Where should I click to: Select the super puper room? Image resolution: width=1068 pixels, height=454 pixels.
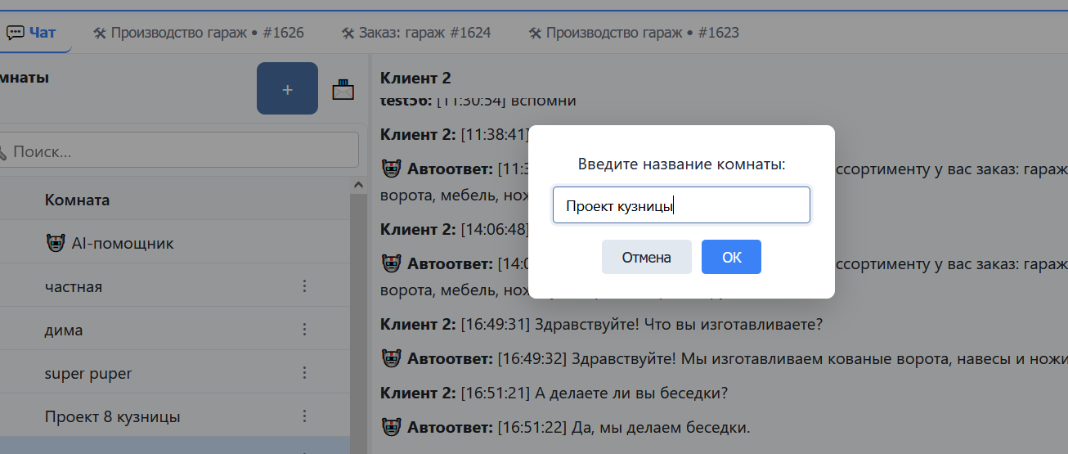[175, 373]
